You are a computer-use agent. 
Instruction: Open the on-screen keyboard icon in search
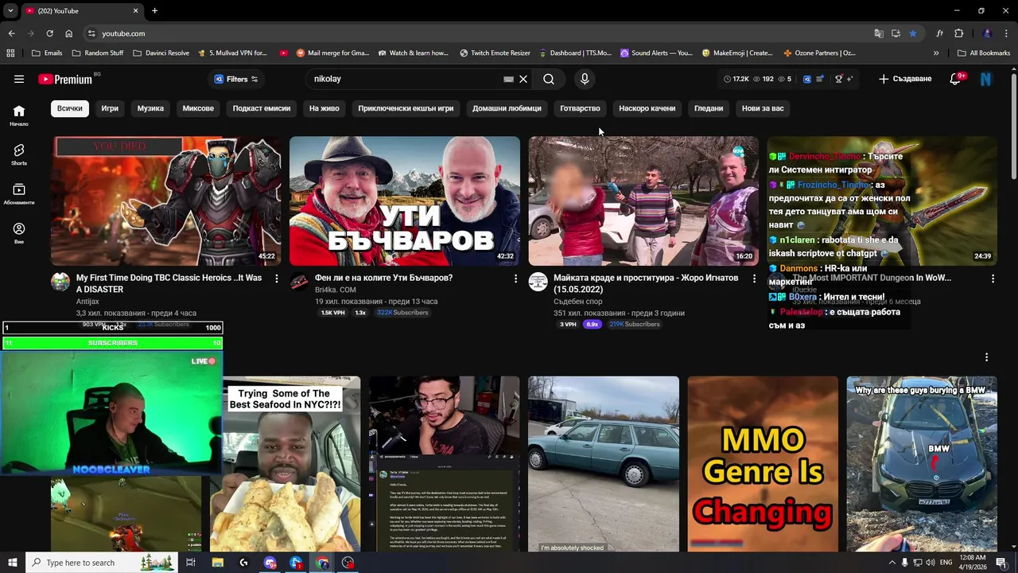point(509,79)
